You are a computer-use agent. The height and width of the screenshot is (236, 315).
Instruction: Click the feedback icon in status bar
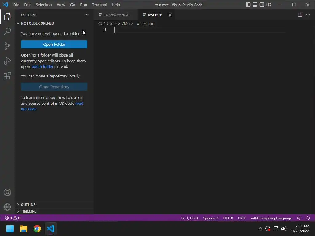(x=299, y=218)
